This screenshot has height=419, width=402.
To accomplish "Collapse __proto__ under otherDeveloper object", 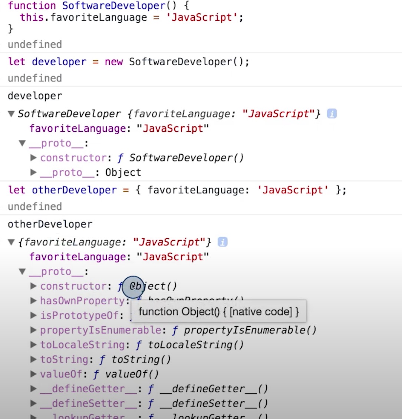I will (23, 272).
